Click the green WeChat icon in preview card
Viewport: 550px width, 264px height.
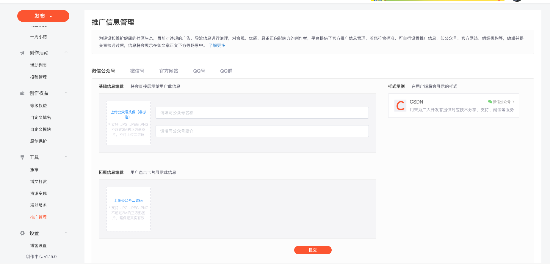(490, 102)
